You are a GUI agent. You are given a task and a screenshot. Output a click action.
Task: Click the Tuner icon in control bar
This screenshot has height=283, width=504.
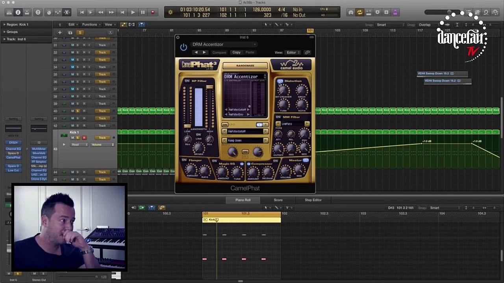point(351,12)
